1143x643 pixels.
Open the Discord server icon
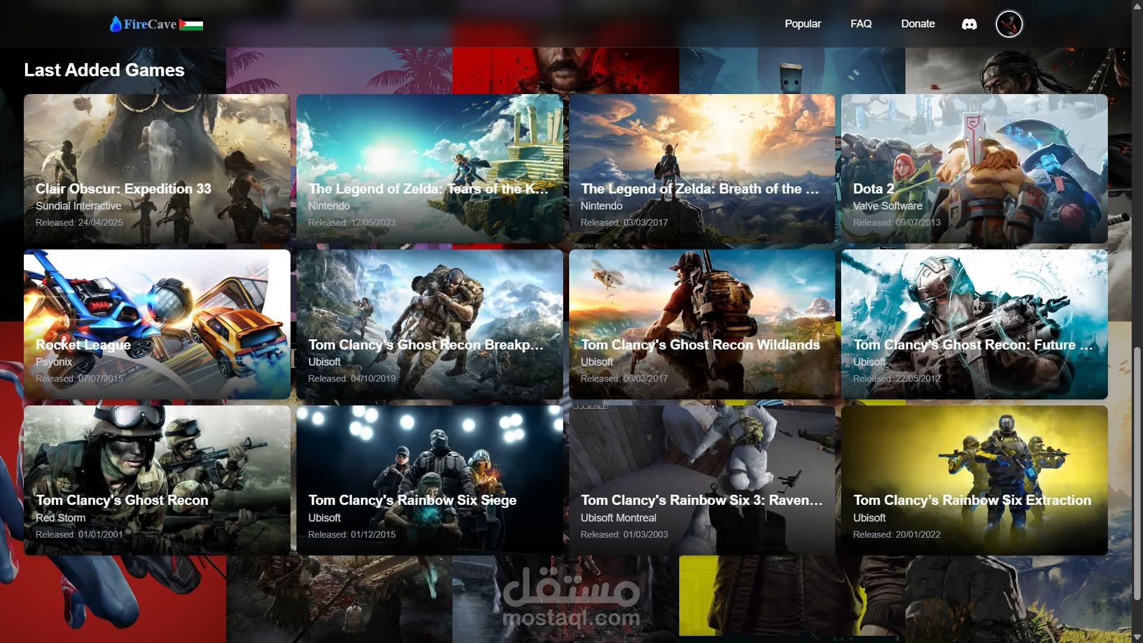click(x=969, y=24)
